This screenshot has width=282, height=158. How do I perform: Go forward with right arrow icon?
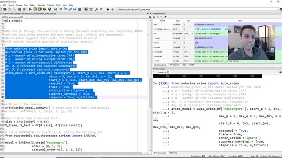[x=112, y=9]
